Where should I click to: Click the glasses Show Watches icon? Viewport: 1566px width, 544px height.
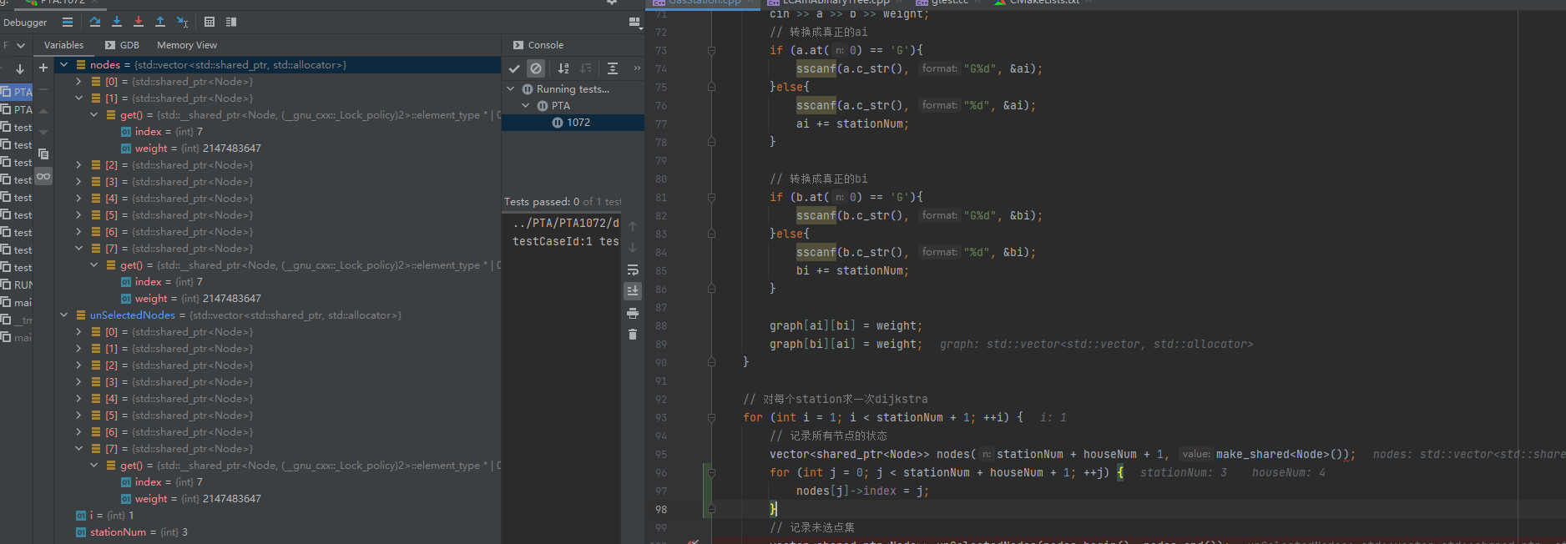43,176
